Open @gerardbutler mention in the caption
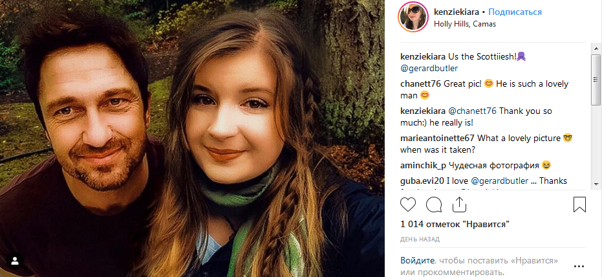 click(x=429, y=68)
